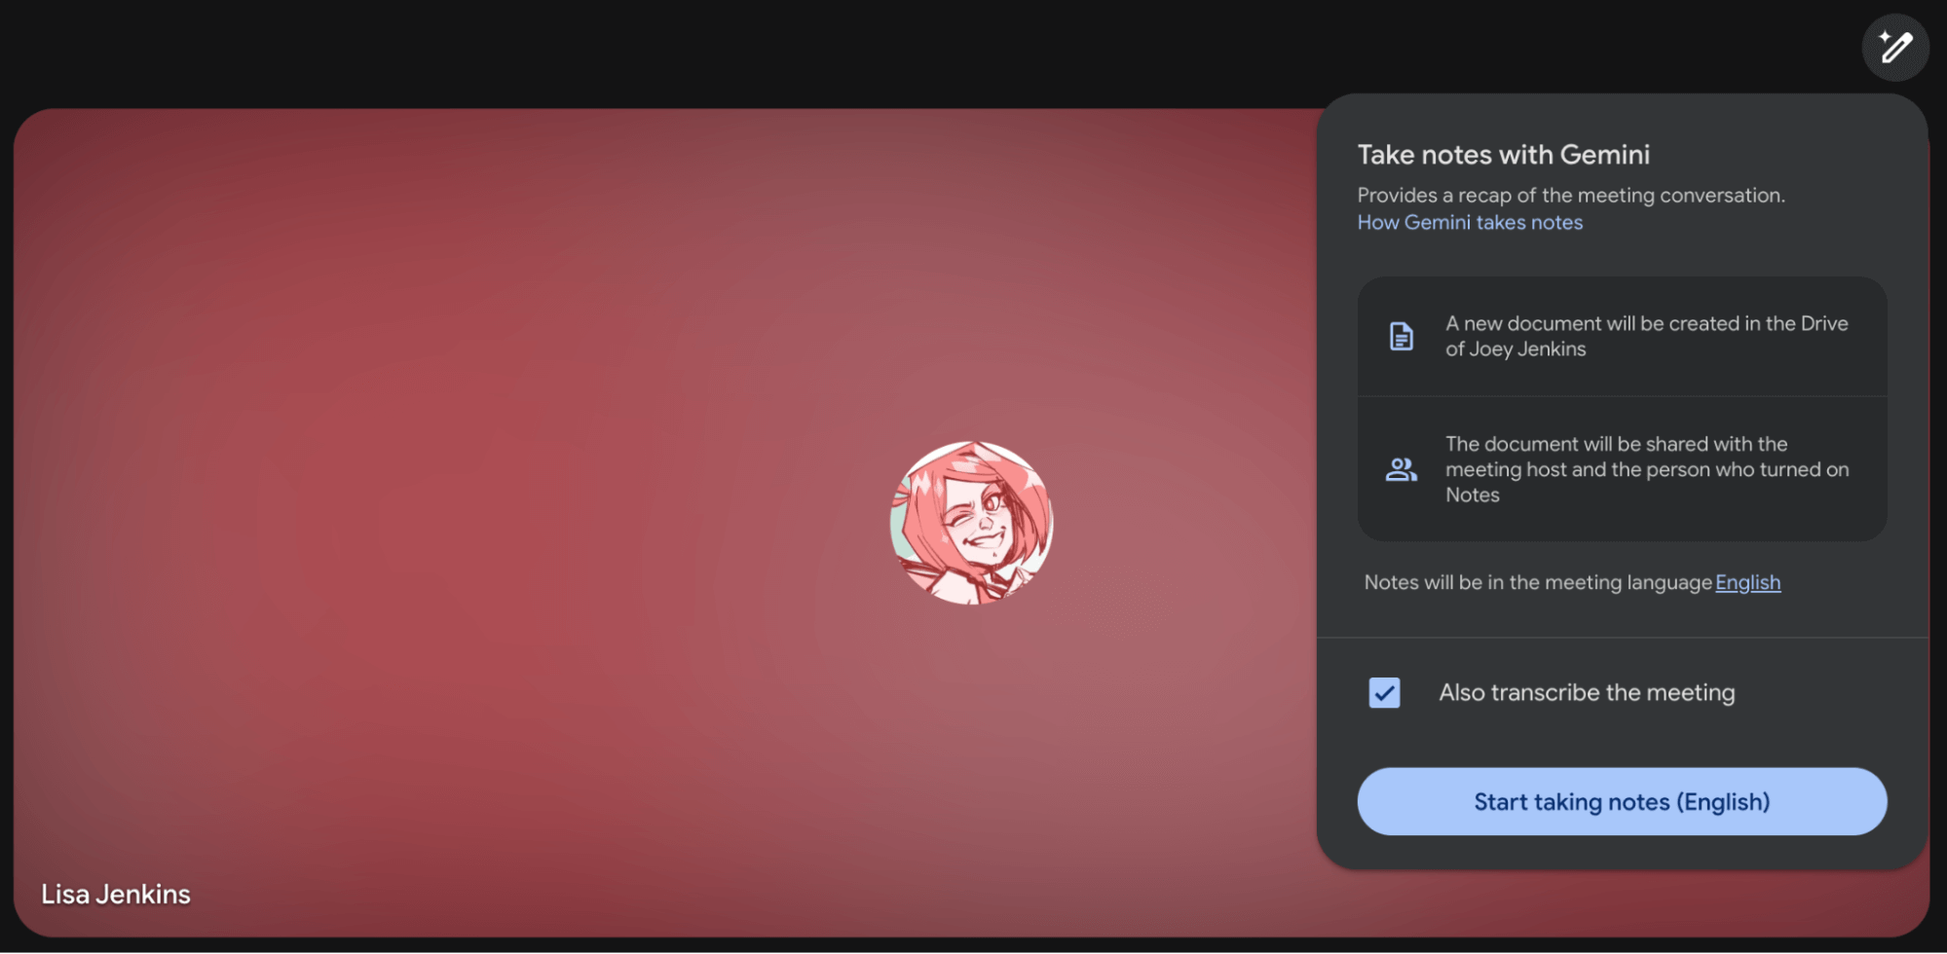1947x954 pixels.
Task: Click Notes will be in the meeting language text
Action: click(x=1537, y=582)
